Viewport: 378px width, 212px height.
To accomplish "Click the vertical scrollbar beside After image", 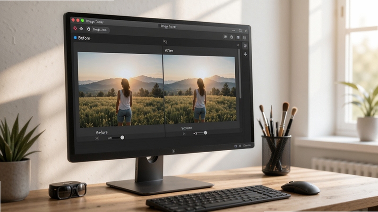I will pyautogui.click(x=240, y=73).
